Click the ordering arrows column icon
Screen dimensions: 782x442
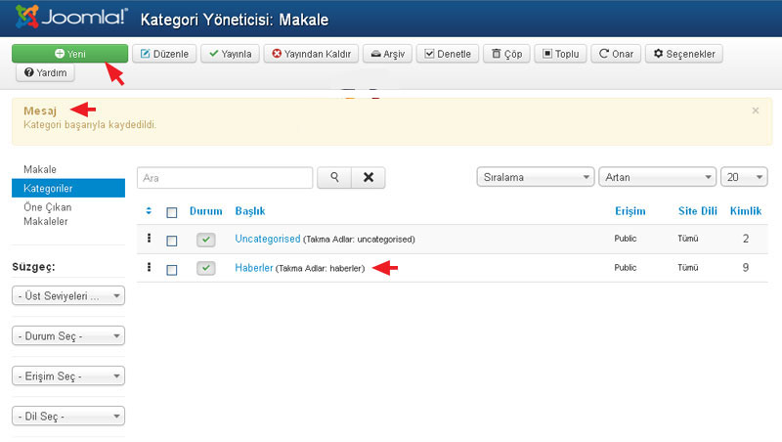(x=149, y=211)
